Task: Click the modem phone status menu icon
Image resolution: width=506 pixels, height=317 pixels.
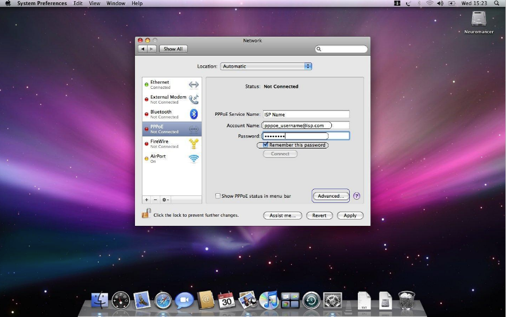Action: (x=408, y=3)
